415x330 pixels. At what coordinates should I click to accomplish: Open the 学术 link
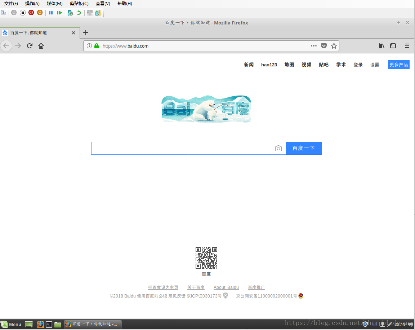pos(341,65)
